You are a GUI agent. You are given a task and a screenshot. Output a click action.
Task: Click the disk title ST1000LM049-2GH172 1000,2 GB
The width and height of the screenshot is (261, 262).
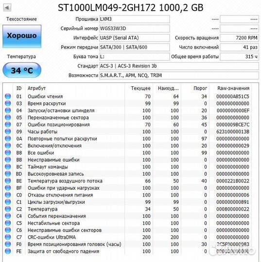(131, 8)
